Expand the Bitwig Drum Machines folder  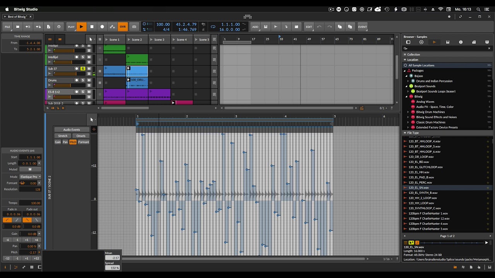click(x=408, y=112)
